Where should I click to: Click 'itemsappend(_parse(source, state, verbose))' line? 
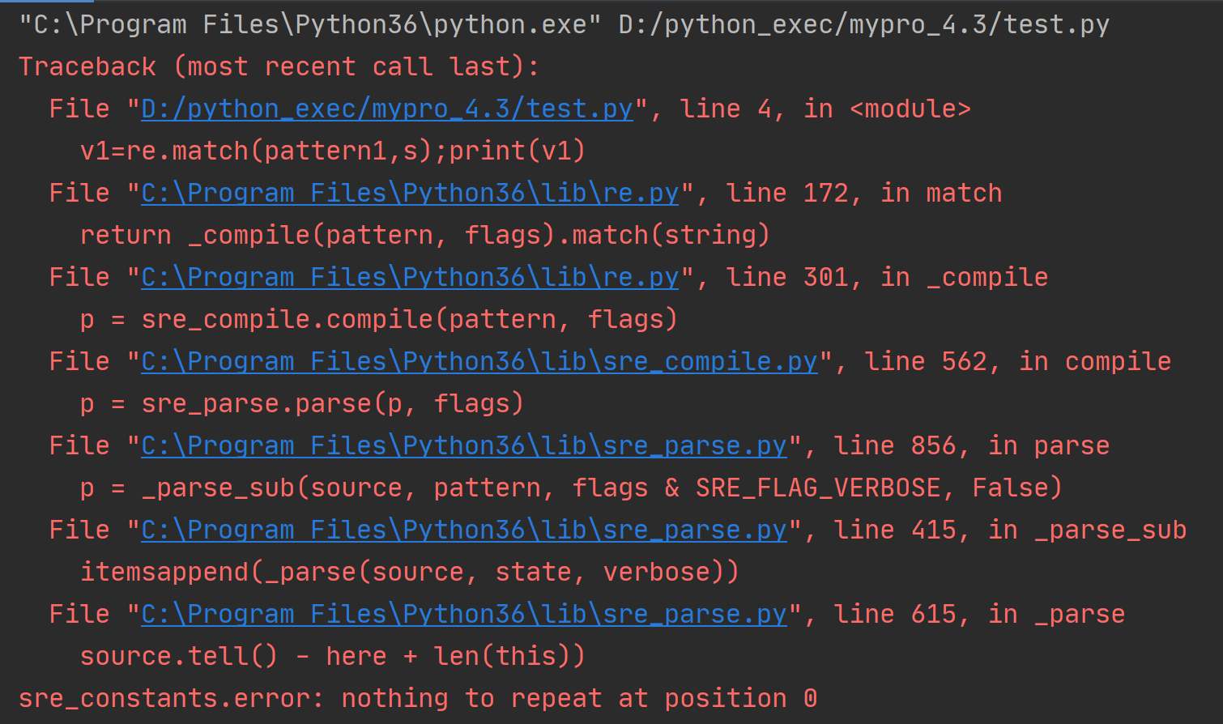coord(410,572)
